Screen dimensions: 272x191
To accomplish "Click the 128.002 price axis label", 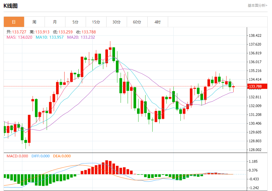I will (x=255, y=150).
